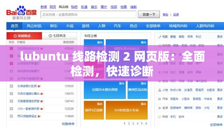224x127 pixels.
Task: Click the 新 badge after 两只克隆猴诞生
Action: pyautogui.click(x=39, y=117)
